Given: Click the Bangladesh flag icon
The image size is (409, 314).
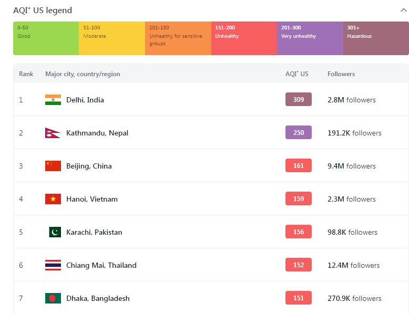Looking at the screenshot, I should (x=53, y=298).
